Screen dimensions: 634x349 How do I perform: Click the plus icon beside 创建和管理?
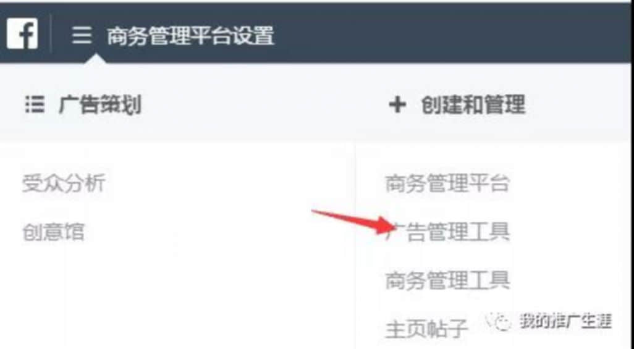pyautogui.click(x=397, y=105)
